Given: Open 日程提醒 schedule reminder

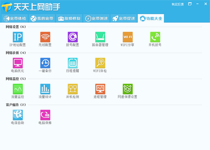Looking at the screenshot, I should coord(72,63).
